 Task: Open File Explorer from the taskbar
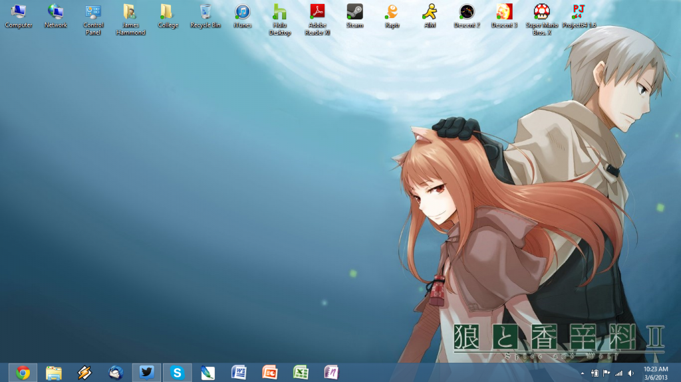click(x=53, y=373)
